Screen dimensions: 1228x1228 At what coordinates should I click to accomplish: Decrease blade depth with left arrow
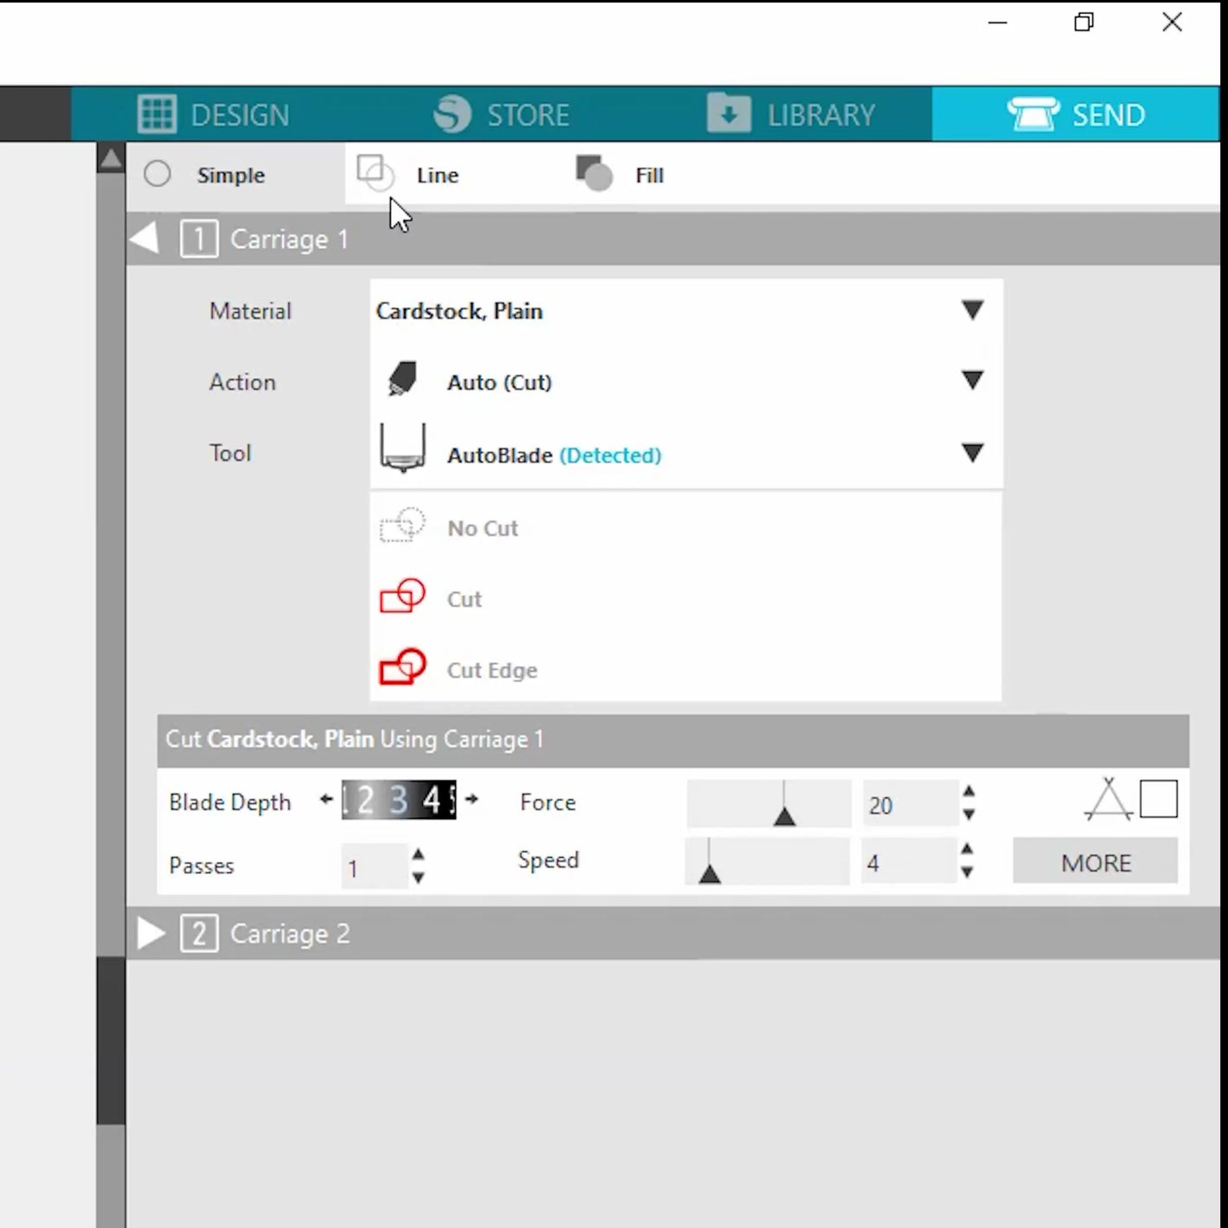[x=326, y=799]
